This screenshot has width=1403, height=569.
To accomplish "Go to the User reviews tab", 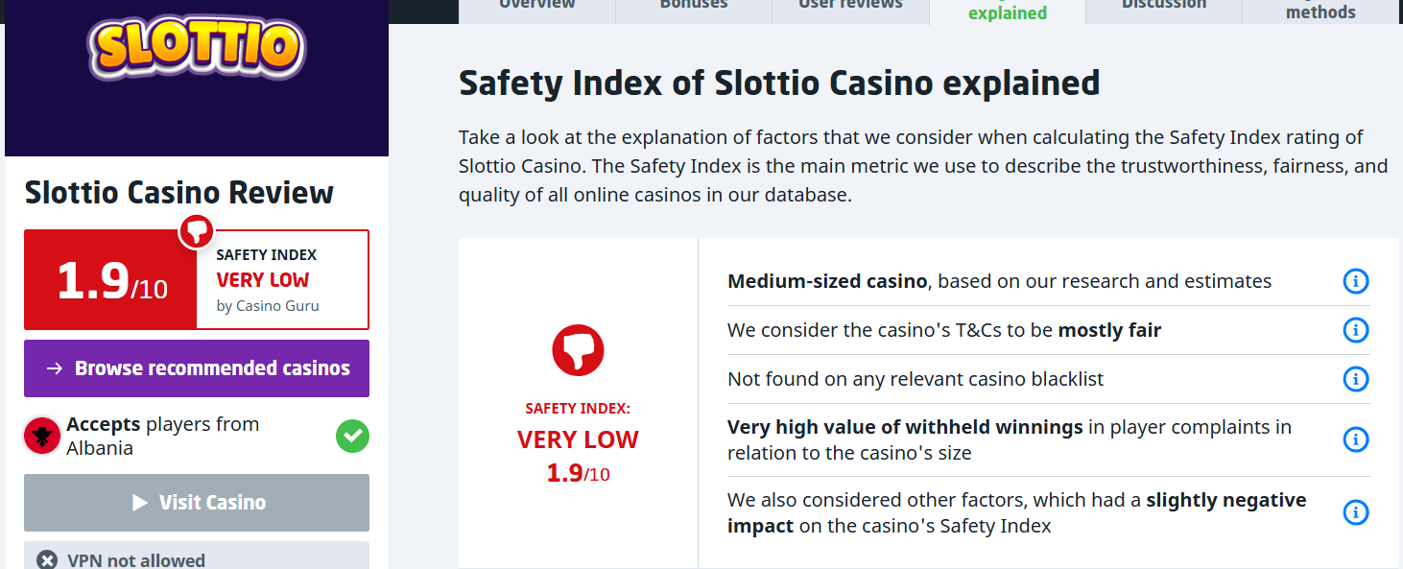I will [x=850, y=6].
